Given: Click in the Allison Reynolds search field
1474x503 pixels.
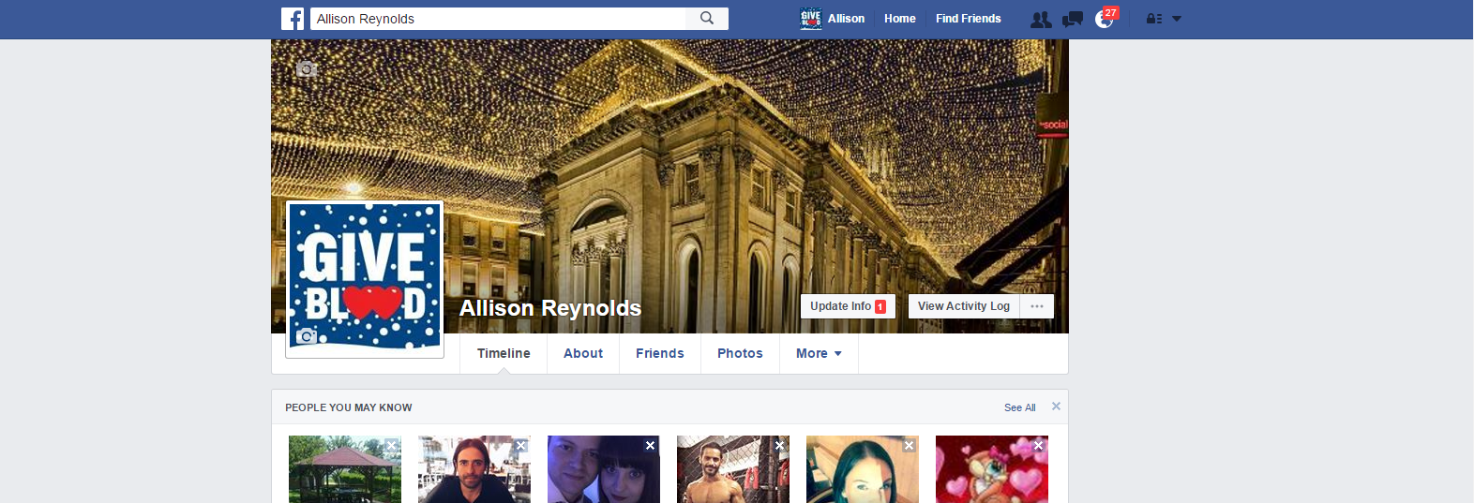Looking at the screenshot, I should coord(497,19).
